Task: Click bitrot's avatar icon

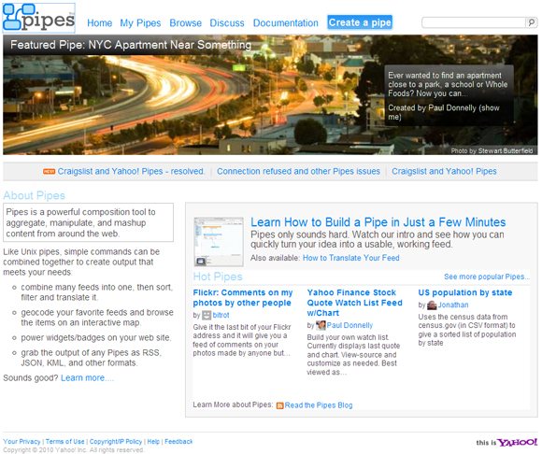Action: click(207, 315)
